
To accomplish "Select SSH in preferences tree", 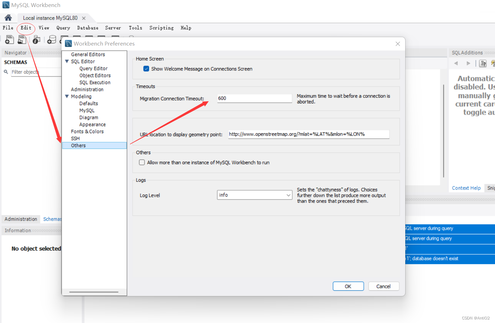I will tap(75, 138).
